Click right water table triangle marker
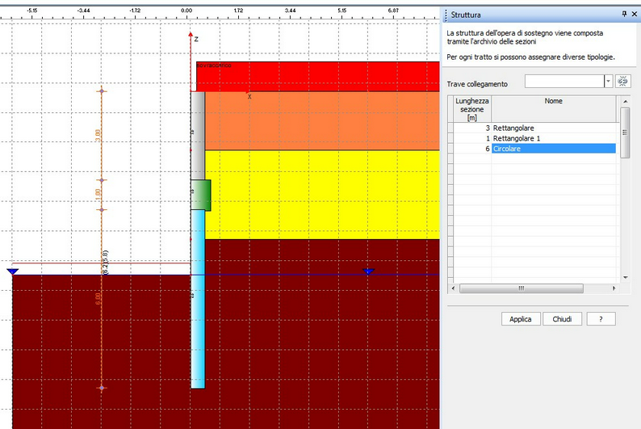This screenshot has height=429, width=641. pyautogui.click(x=368, y=271)
